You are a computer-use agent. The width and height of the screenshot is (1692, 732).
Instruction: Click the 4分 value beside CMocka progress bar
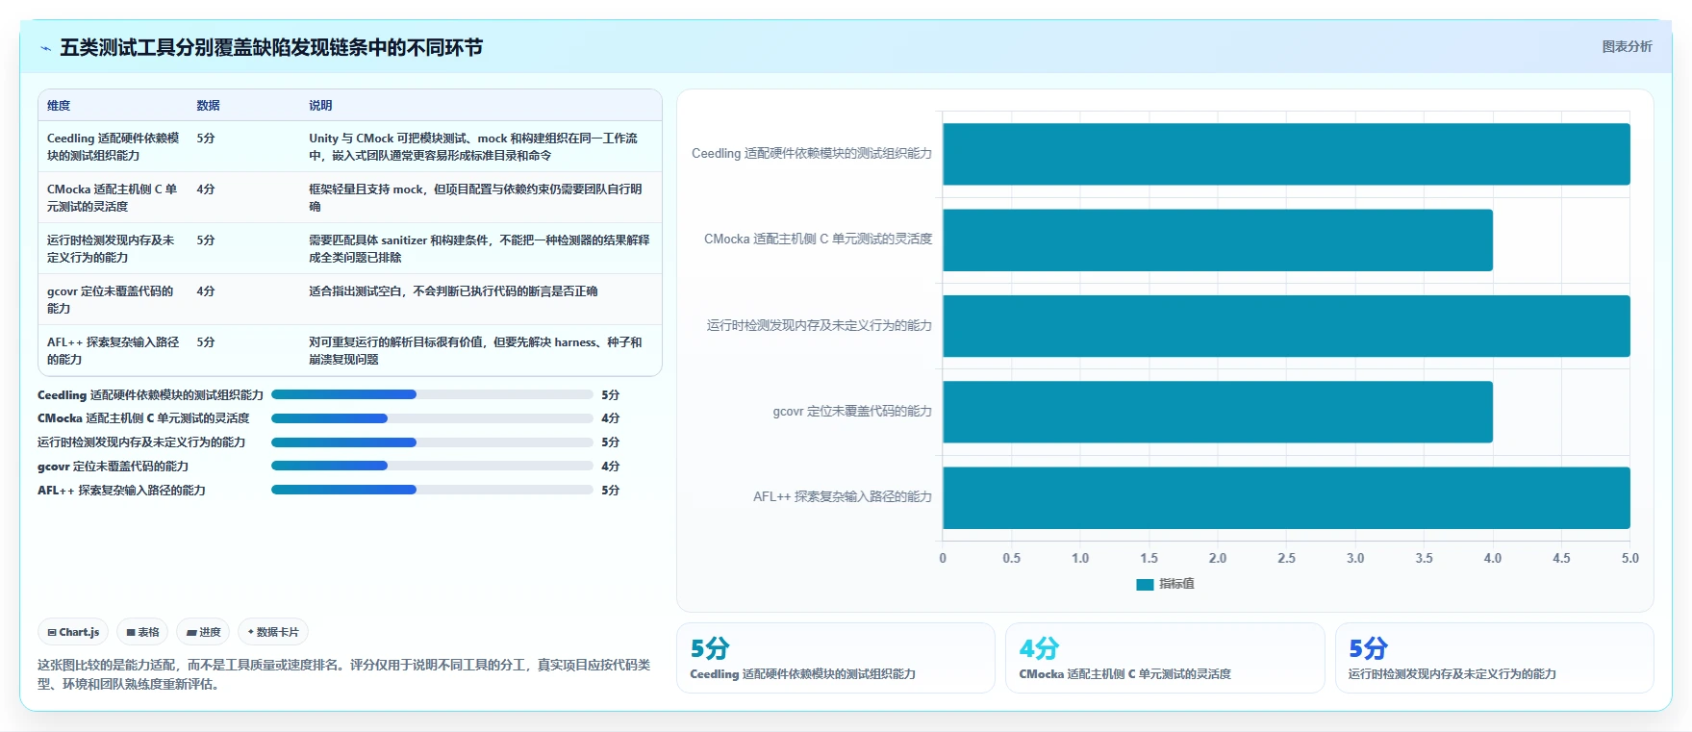coord(611,418)
